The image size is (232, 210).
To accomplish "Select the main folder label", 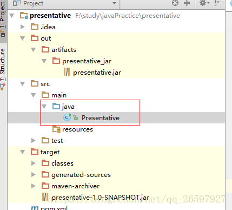I will click(59, 95).
